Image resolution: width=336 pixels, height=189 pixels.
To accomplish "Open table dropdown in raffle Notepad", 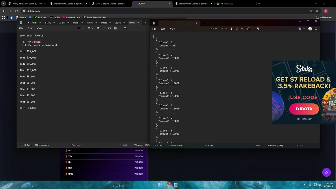I will click(117, 28).
